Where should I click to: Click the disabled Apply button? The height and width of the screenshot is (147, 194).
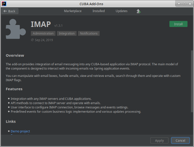(159, 141)
